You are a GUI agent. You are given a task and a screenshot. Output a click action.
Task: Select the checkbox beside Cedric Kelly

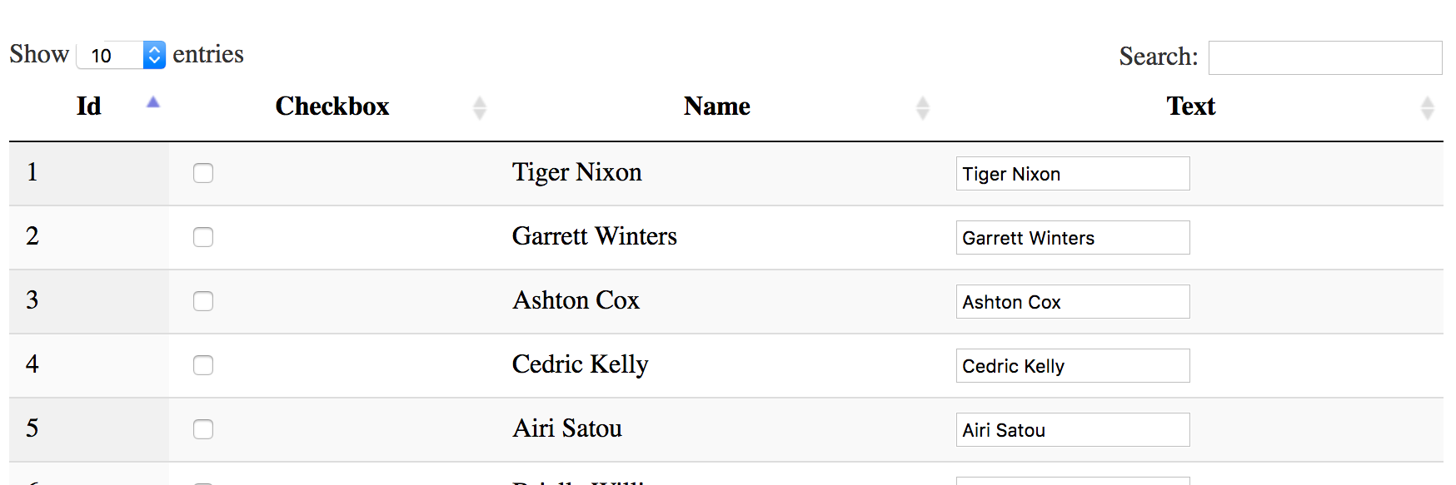203,365
